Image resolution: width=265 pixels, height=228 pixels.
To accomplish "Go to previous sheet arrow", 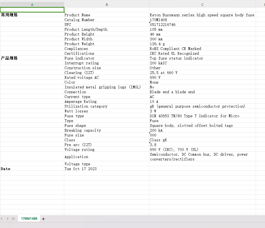I will pos(2,219).
